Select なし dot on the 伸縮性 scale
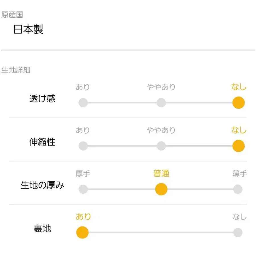This screenshot has width=256, height=256. tap(238, 145)
